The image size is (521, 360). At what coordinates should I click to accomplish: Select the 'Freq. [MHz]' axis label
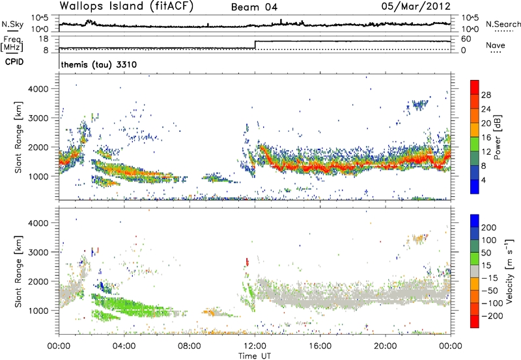[x=12, y=44]
